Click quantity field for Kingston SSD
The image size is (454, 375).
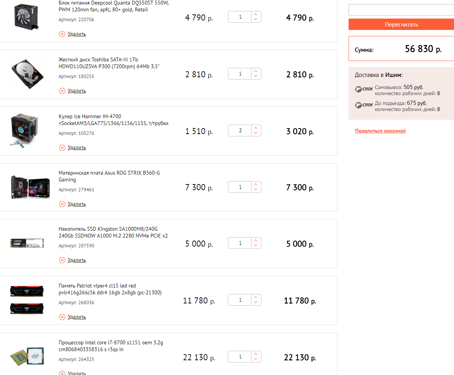point(240,243)
